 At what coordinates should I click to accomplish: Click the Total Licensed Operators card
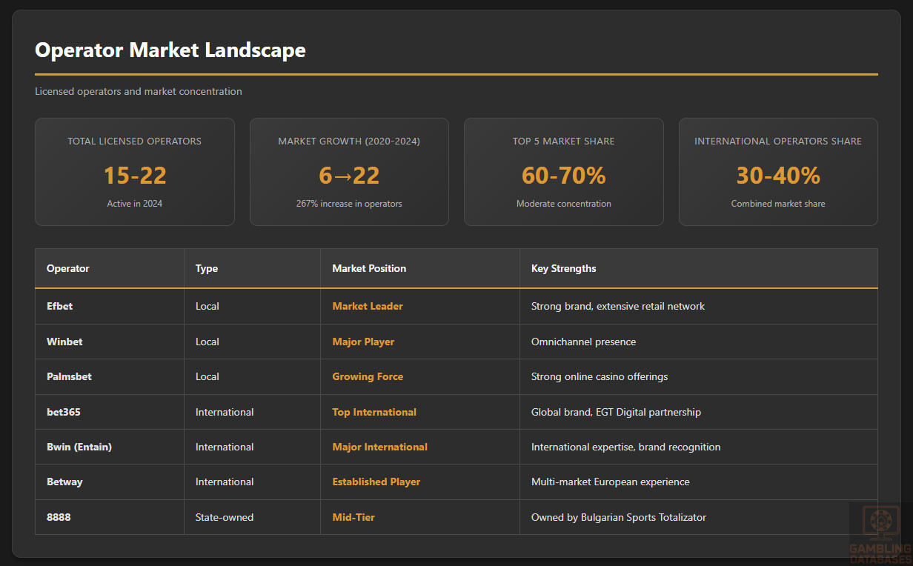point(135,172)
